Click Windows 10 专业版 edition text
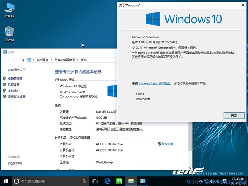This screenshot has width=248, height=186. 73,86
